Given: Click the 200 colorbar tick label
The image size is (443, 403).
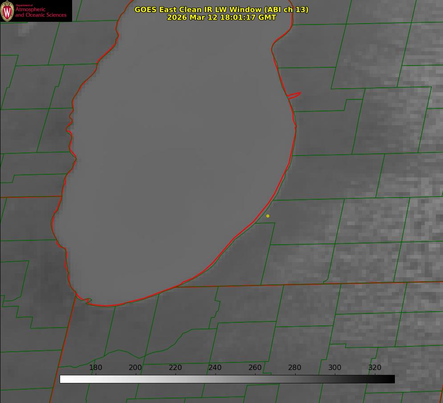Looking at the screenshot, I should point(135,368).
